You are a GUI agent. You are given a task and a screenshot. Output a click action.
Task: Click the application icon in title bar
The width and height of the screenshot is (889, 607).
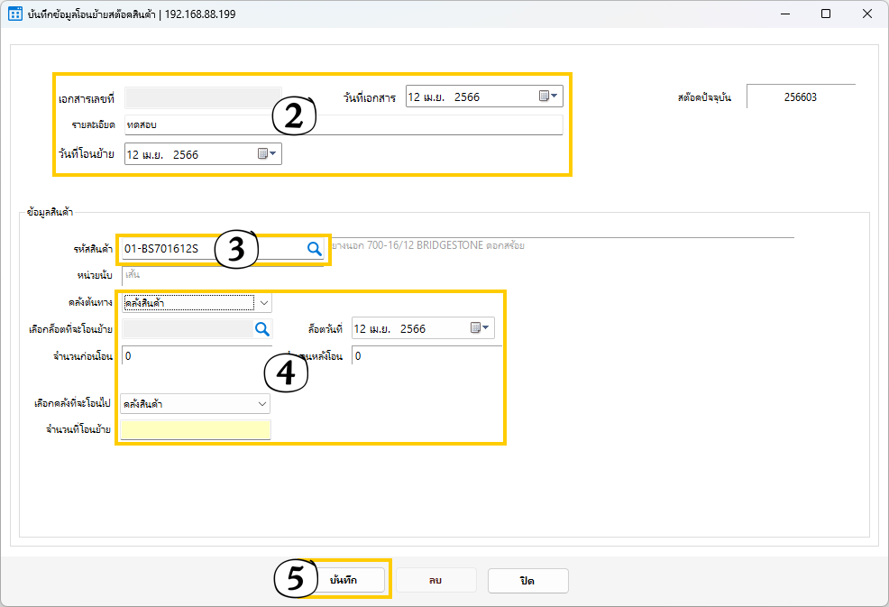point(14,14)
